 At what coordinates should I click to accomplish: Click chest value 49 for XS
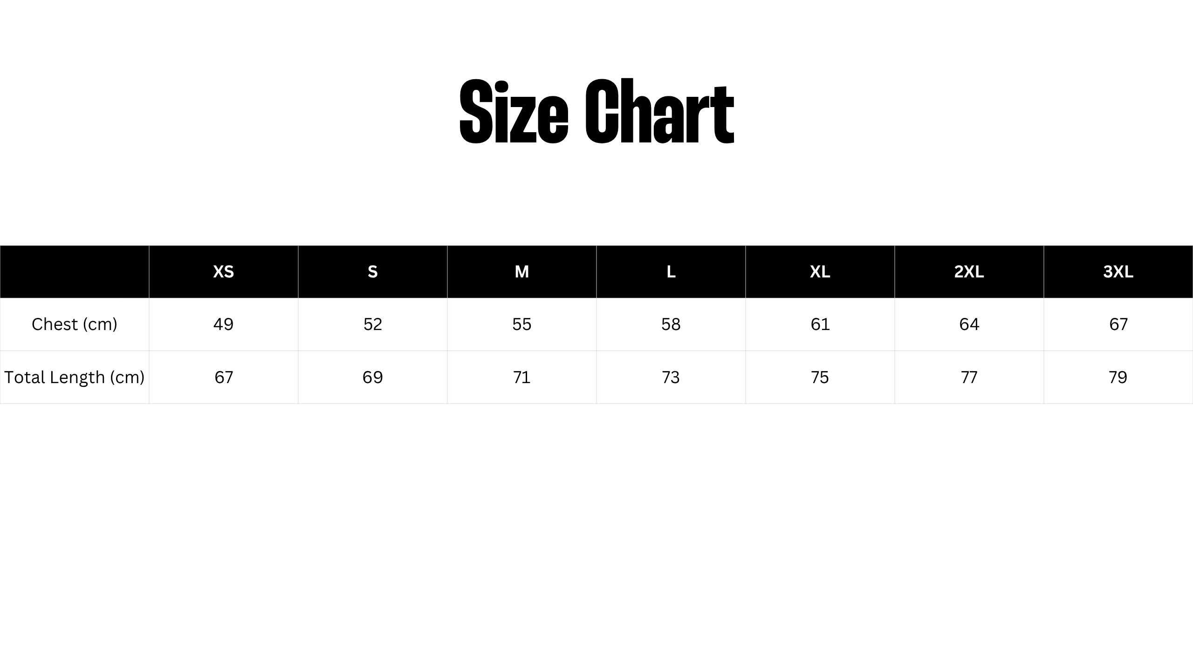point(224,324)
